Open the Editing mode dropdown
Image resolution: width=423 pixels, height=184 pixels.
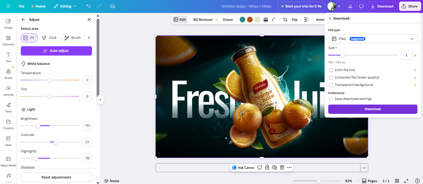tap(65, 6)
